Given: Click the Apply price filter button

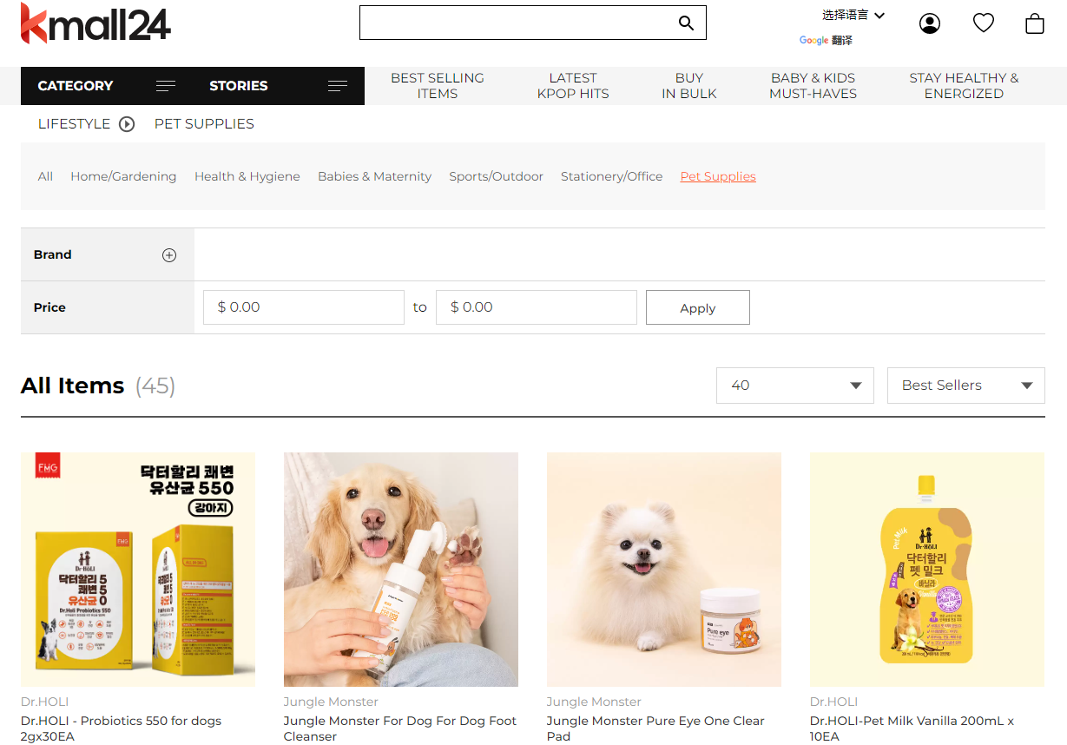Looking at the screenshot, I should [697, 307].
